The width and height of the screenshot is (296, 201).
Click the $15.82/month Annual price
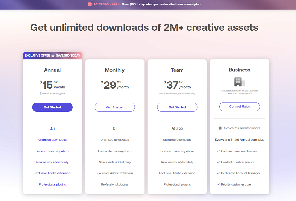(52, 85)
